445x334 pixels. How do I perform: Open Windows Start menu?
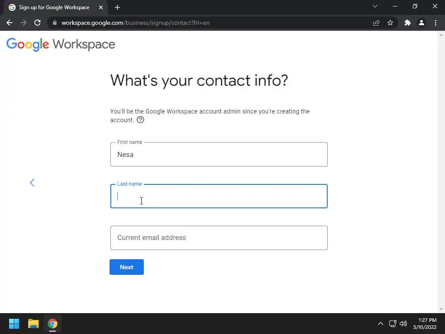pos(14,324)
